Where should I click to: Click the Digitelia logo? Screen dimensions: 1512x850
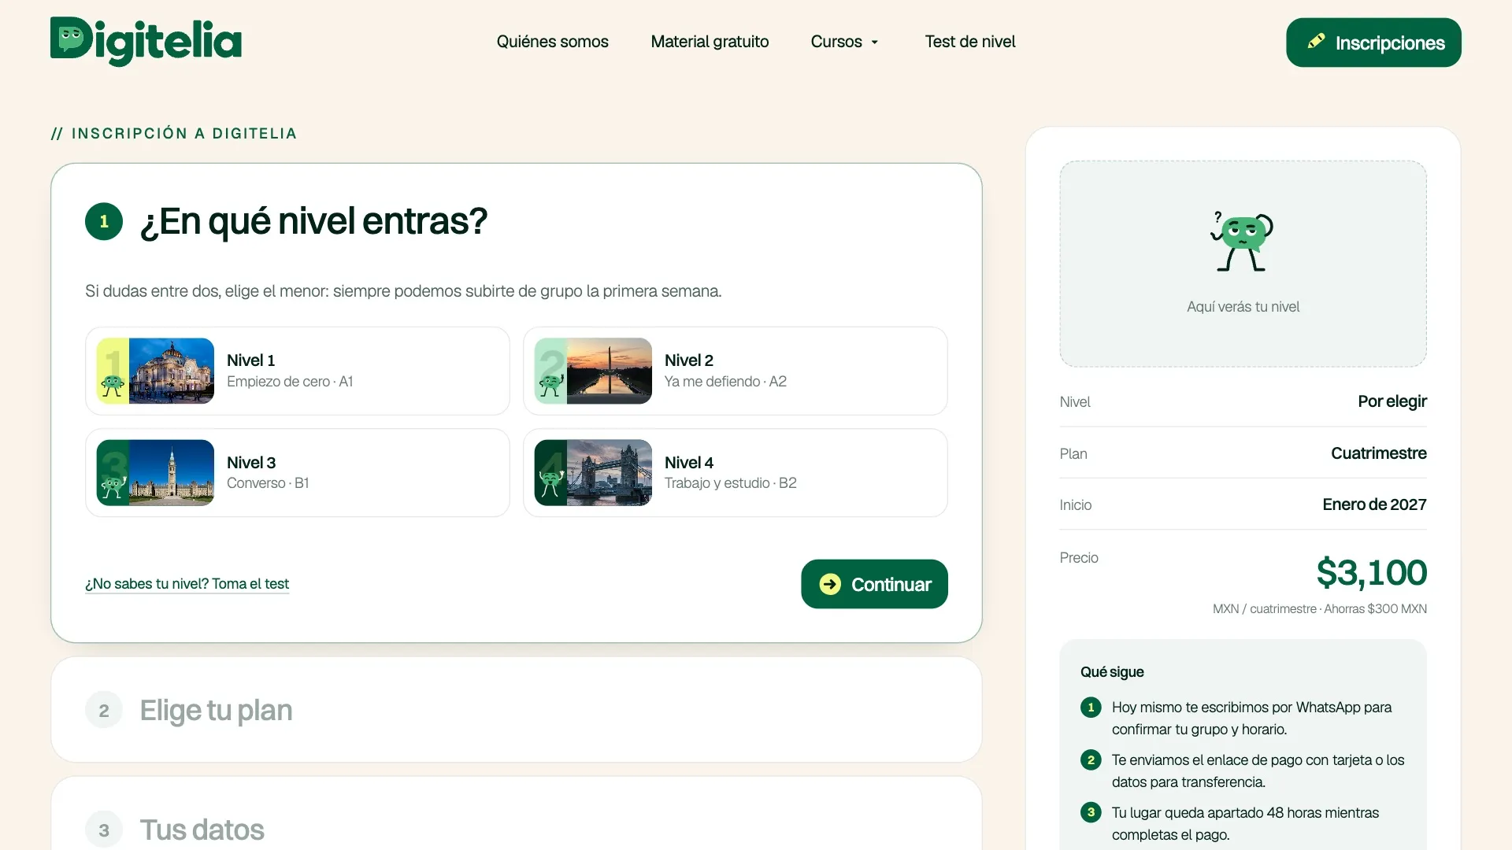pyautogui.click(x=146, y=41)
